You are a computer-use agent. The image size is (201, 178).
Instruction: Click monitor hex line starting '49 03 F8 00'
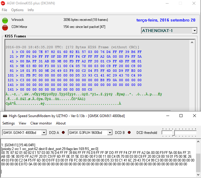[x=98, y=160]
